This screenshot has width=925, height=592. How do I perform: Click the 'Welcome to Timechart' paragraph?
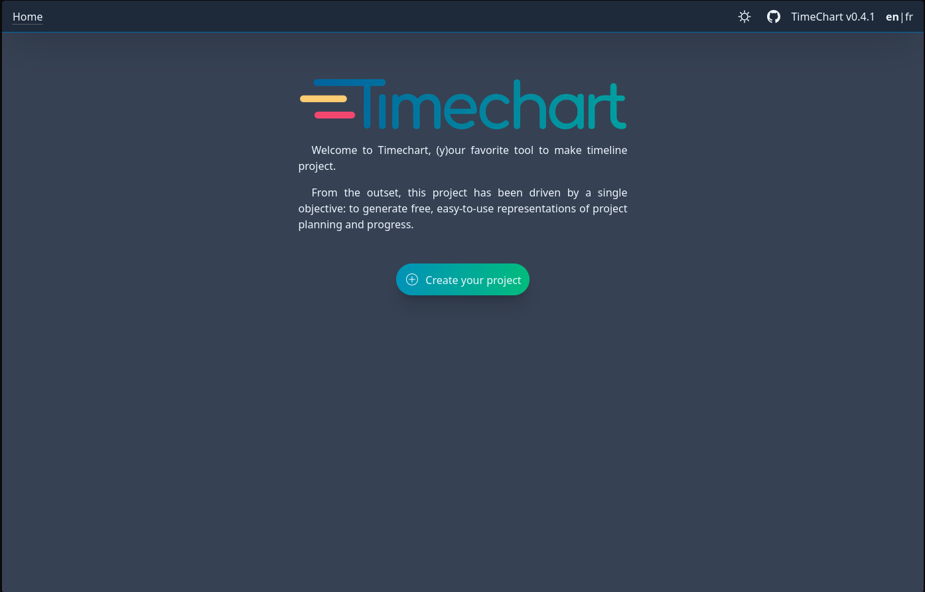462,158
